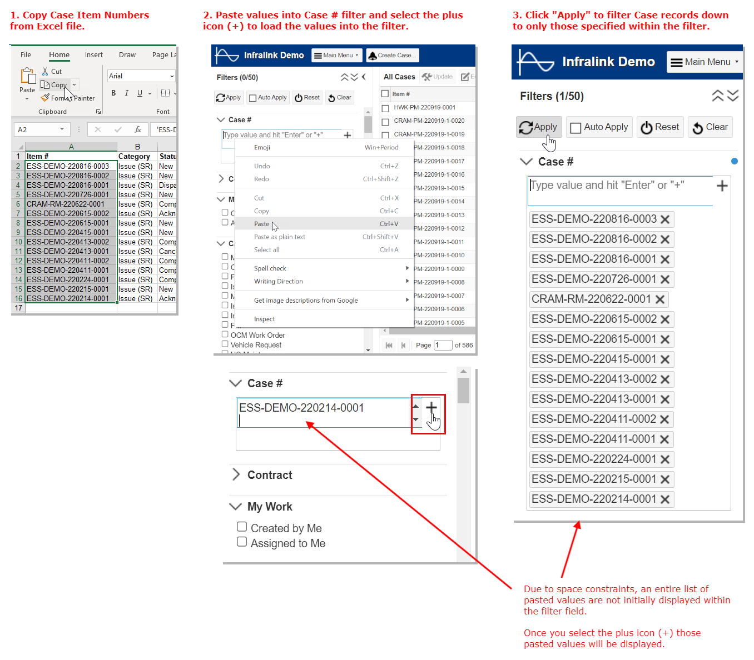Open Main Menu beside Create Case button
The height and width of the screenshot is (660, 754).
click(337, 56)
